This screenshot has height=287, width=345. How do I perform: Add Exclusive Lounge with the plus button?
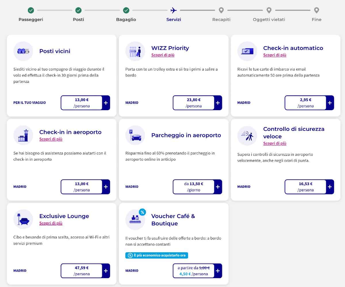coord(106,271)
